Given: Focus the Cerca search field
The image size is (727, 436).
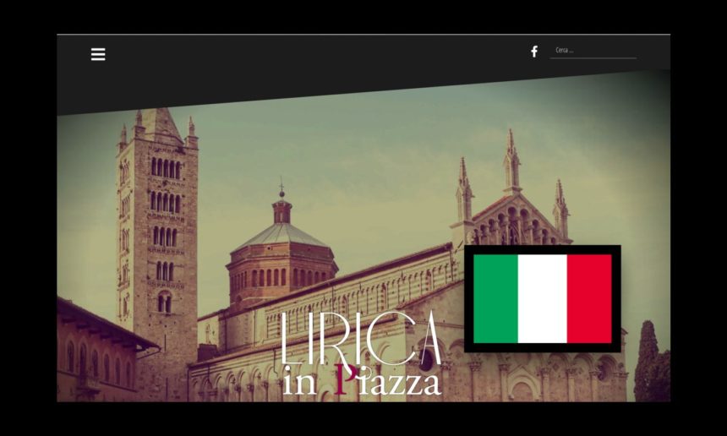Looking at the screenshot, I should click(593, 51).
